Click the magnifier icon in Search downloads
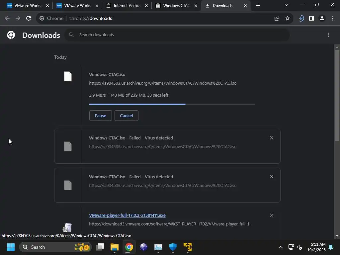340x255 pixels. 71,35
